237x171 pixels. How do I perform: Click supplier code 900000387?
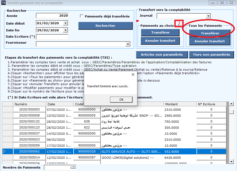[87, 157]
